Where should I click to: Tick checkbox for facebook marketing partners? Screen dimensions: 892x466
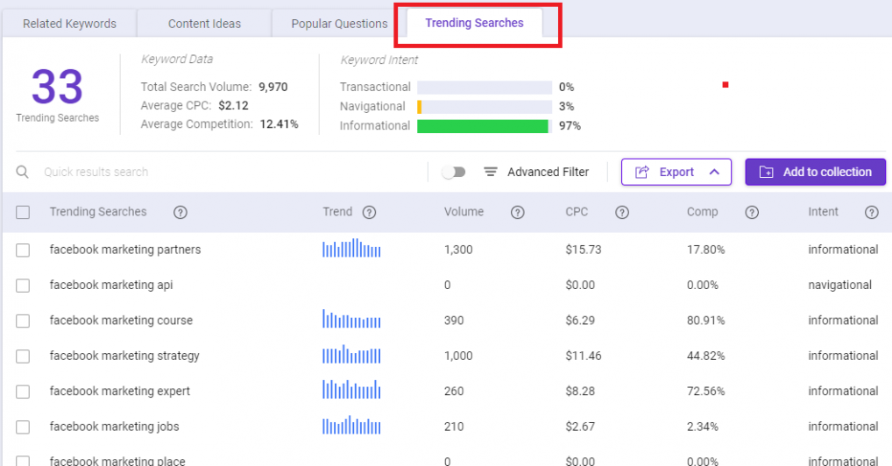(23, 250)
